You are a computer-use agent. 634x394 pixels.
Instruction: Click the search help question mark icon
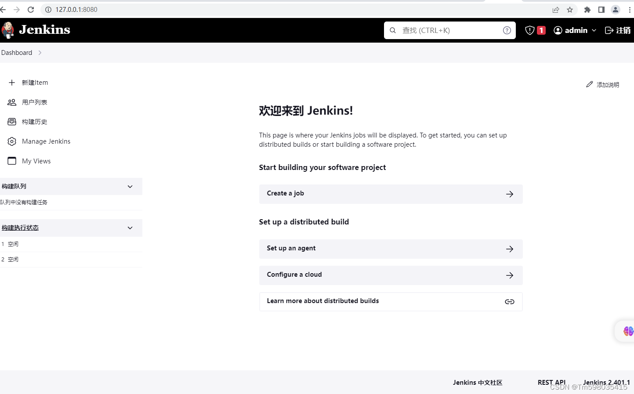pyautogui.click(x=507, y=30)
